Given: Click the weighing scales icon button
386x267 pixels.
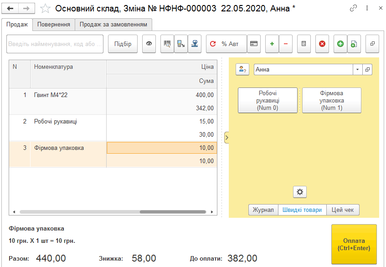Looking at the screenshot, I should [x=195, y=44].
